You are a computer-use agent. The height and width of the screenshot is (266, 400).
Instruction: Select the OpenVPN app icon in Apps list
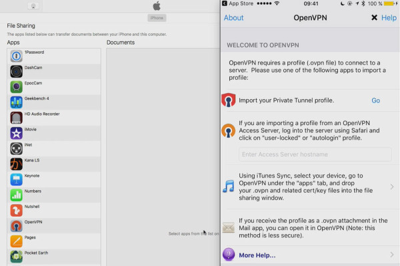16,226
